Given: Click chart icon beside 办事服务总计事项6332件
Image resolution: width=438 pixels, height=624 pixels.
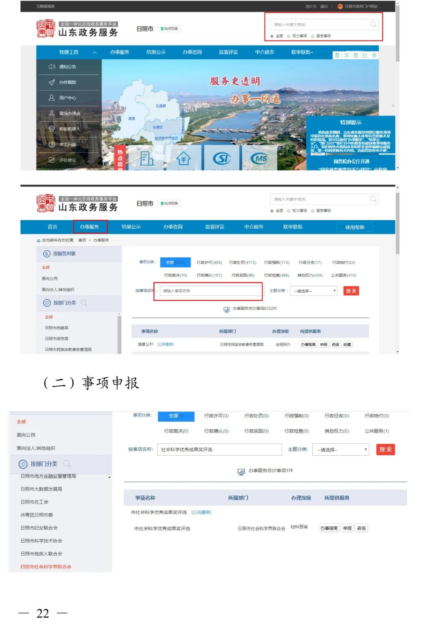Looking at the screenshot, I should coord(227,309).
